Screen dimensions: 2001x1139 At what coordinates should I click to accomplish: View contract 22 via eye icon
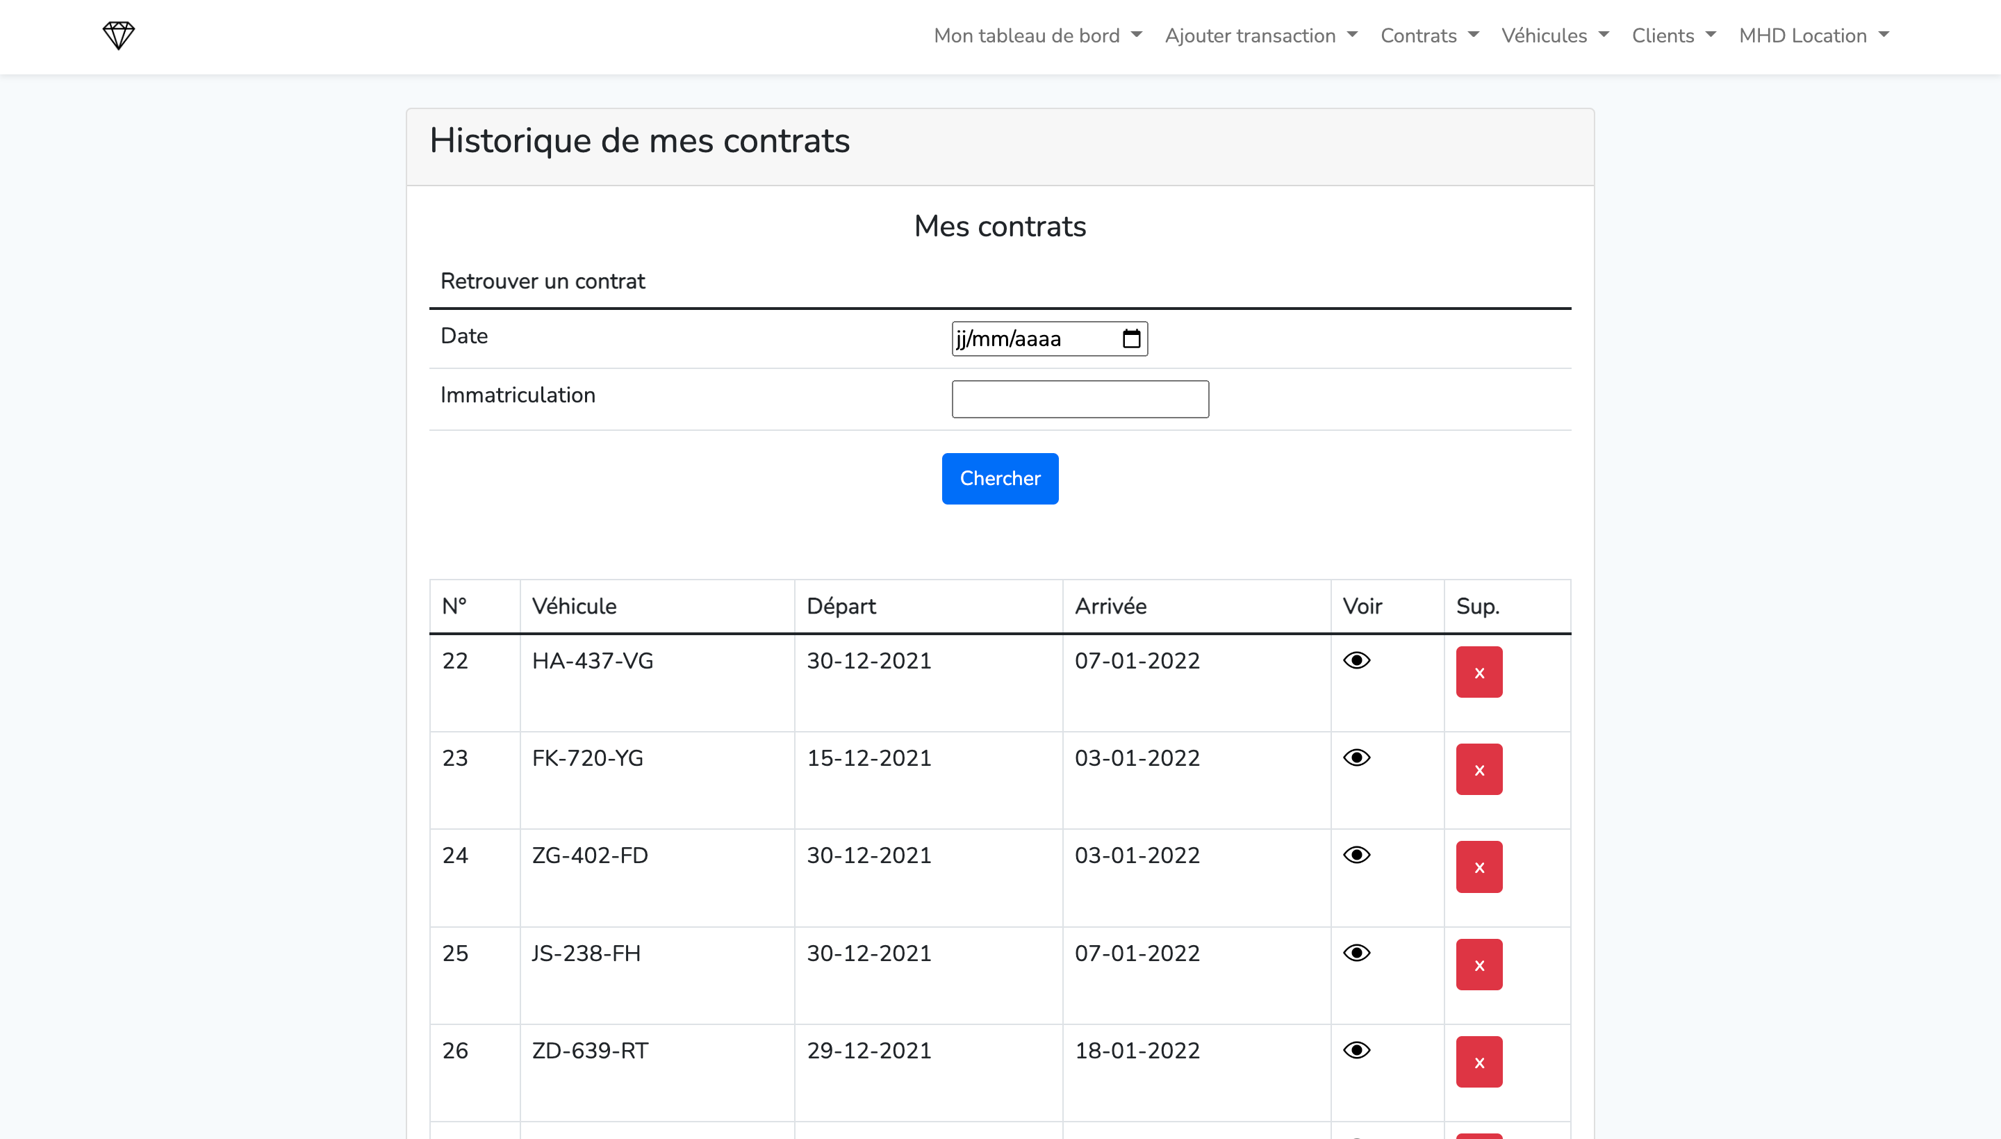click(x=1357, y=660)
